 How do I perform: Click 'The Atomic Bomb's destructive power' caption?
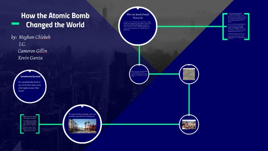pos(82,115)
